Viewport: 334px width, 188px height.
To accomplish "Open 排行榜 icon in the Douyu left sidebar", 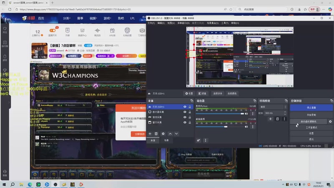I will coord(5,44).
